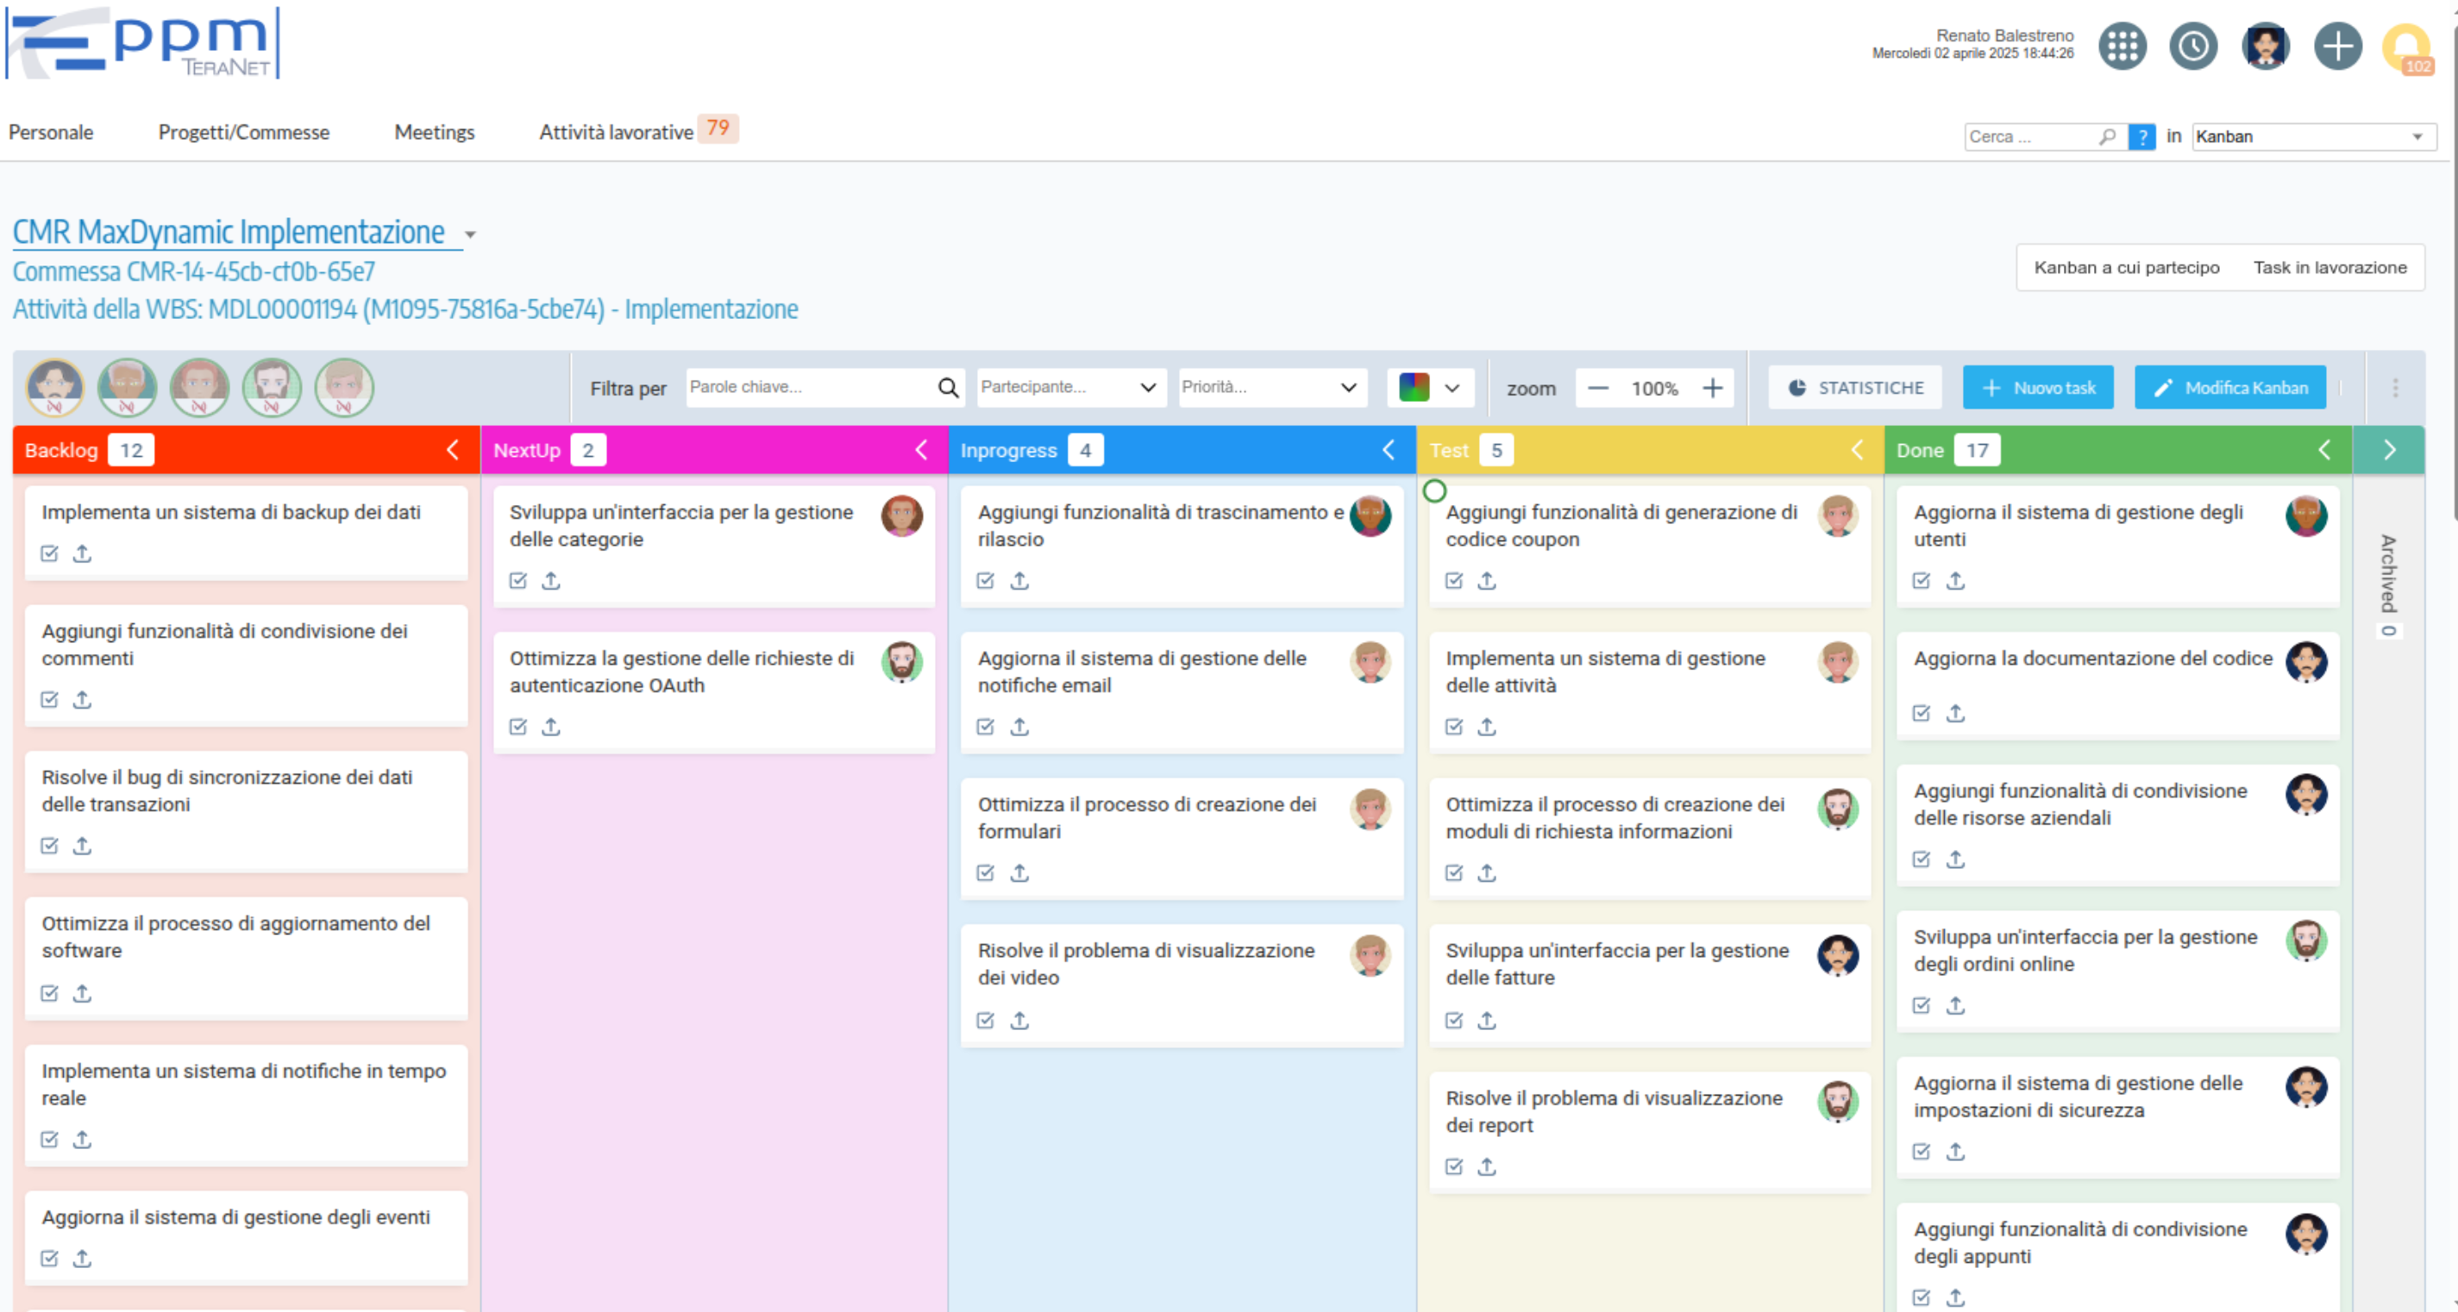Click green circle marker on coupon card

coord(1434,491)
